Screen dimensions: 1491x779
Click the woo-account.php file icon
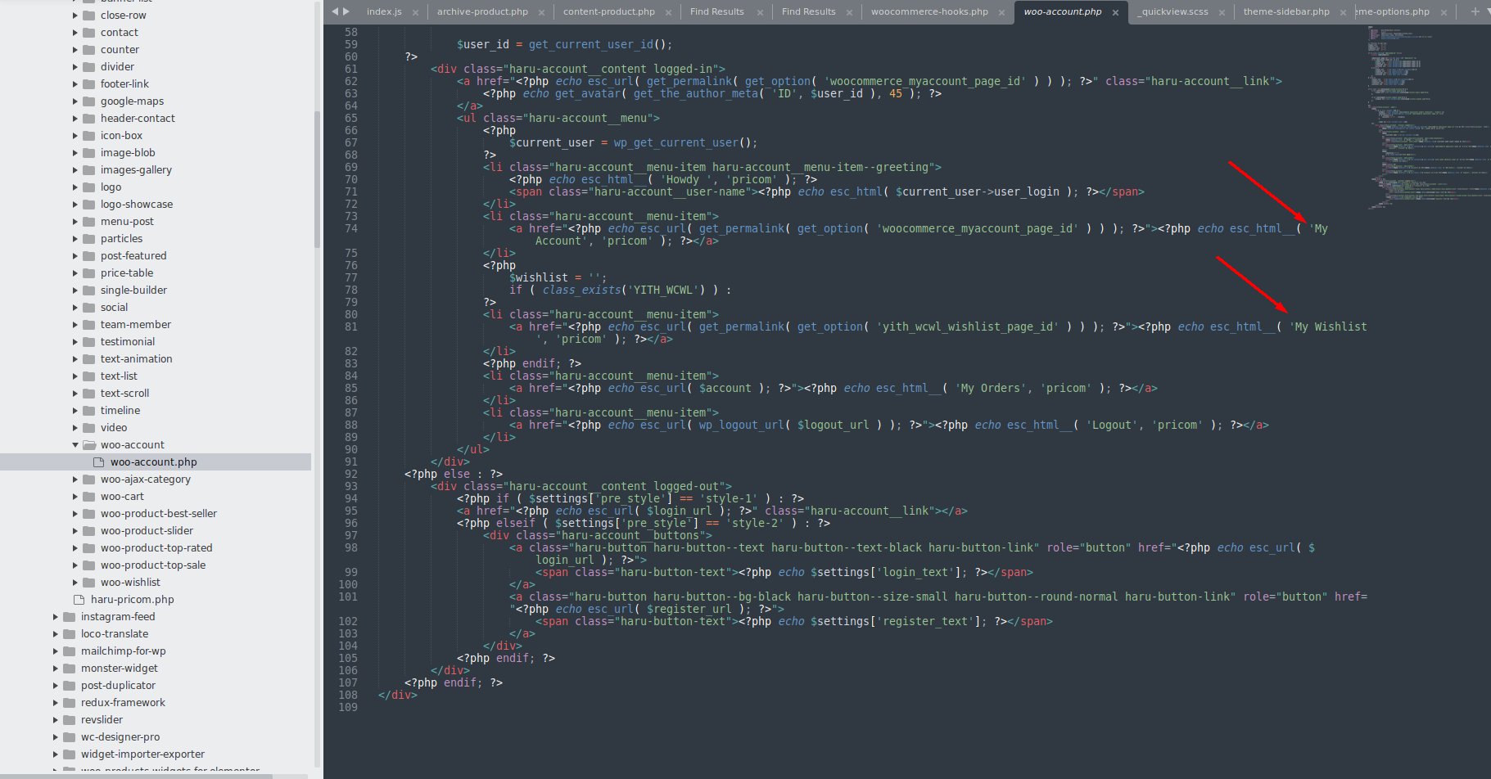[x=99, y=462]
